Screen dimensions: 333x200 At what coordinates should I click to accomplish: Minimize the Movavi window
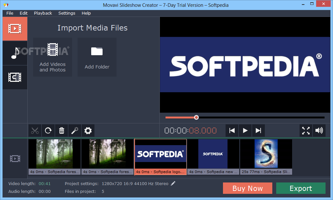(303, 4)
